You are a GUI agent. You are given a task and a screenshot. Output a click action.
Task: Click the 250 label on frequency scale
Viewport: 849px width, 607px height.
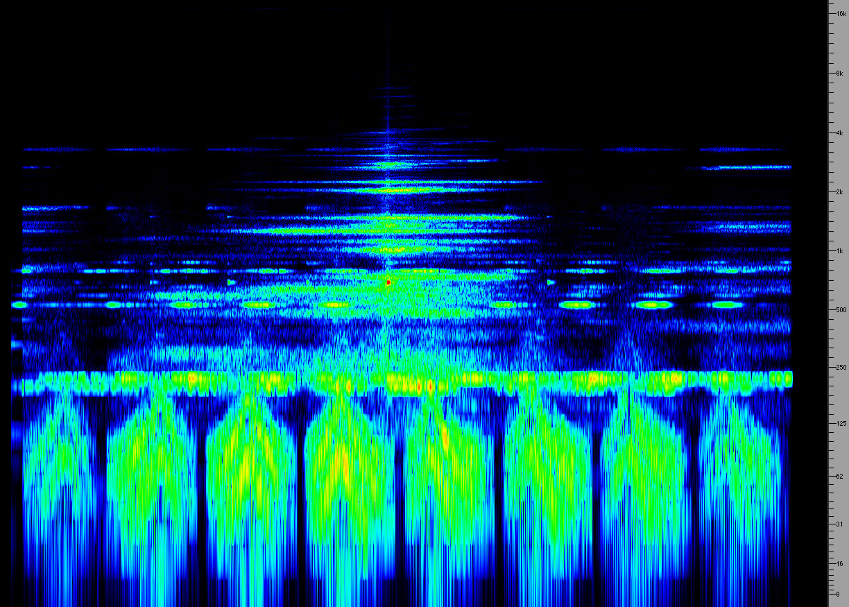tap(840, 367)
